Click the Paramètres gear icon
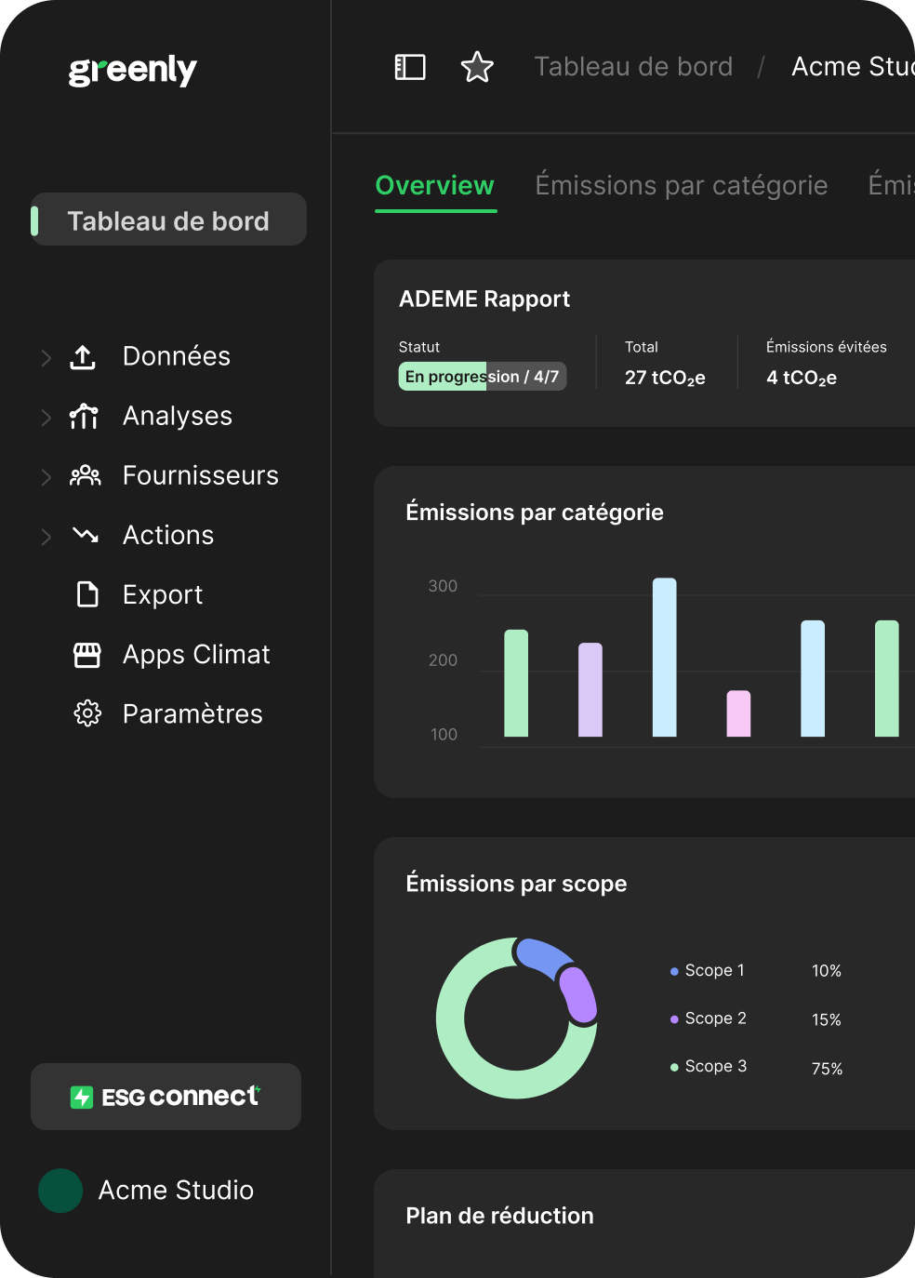Viewport: 915px width, 1278px height. (x=87, y=713)
